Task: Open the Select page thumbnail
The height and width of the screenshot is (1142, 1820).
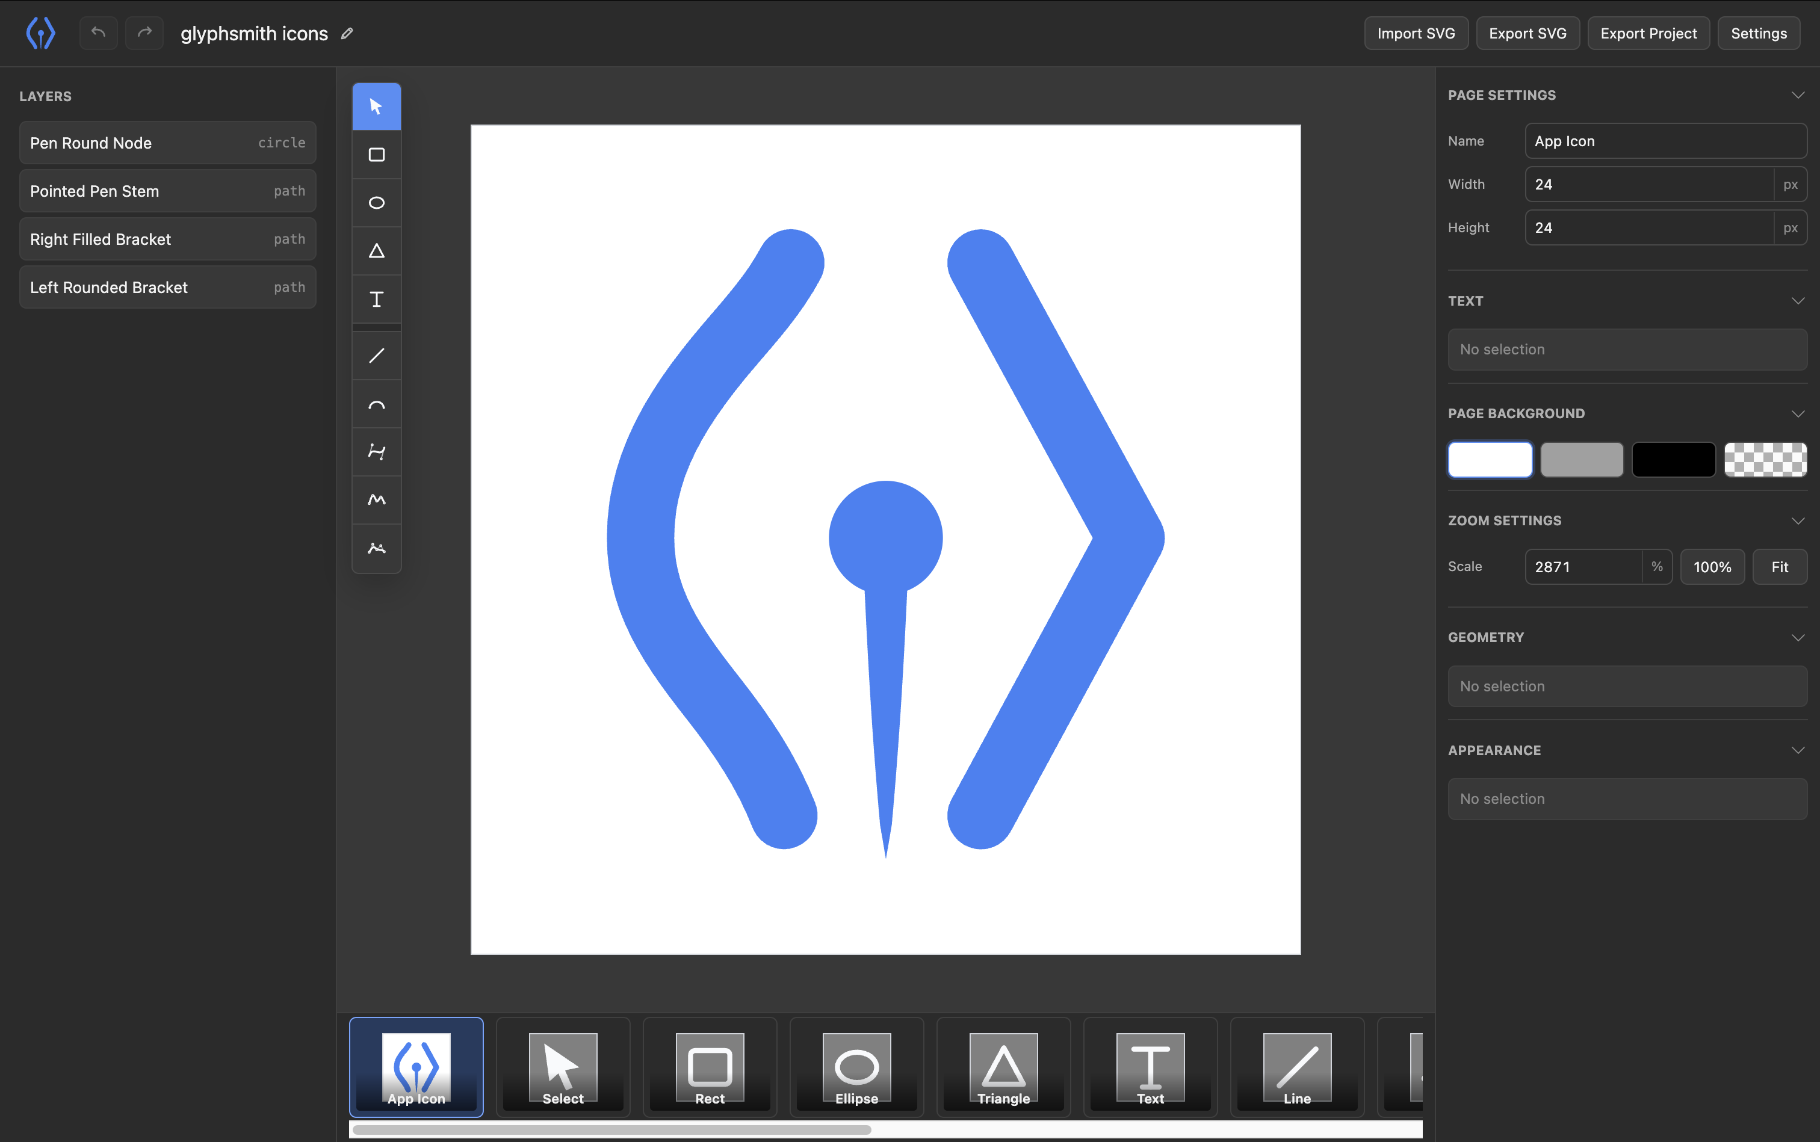Action: tap(563, 1066)
